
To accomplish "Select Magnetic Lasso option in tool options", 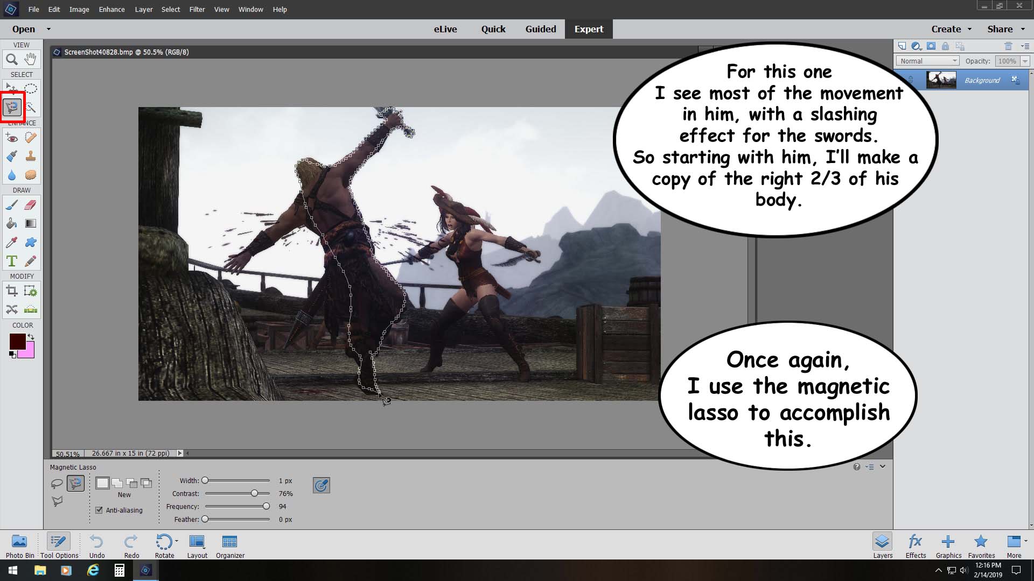I will 75,484.
